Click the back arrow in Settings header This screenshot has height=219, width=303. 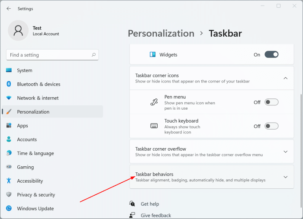coord(9,9)
